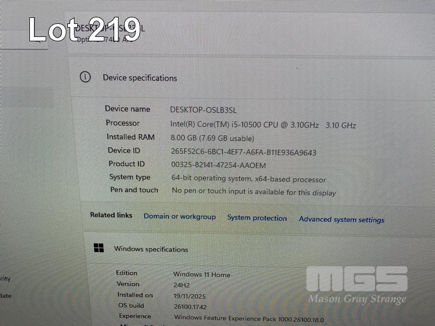Open System protection link
The width and height of the screenshot is (435, 326).
pos(257,218)
